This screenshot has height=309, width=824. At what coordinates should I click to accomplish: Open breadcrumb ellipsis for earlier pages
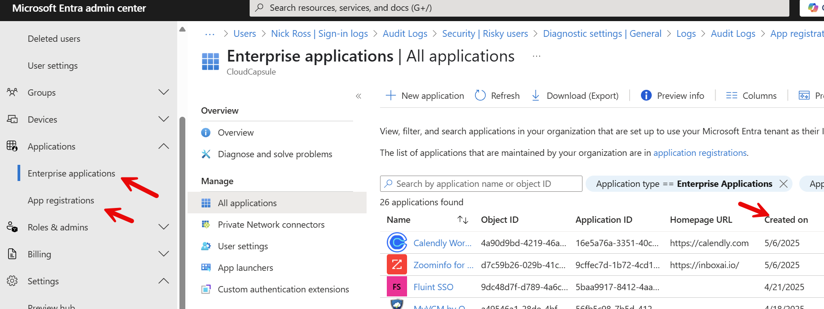210,34
